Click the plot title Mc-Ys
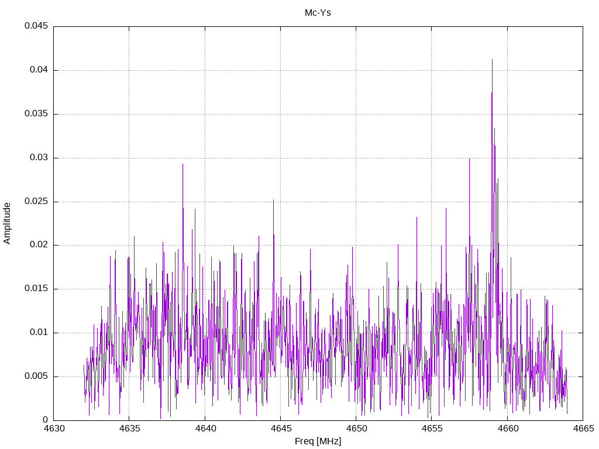The width and height of the screenshot is (599, 449). coord(318,12)
